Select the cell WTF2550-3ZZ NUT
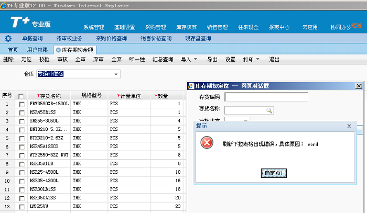 49,155
